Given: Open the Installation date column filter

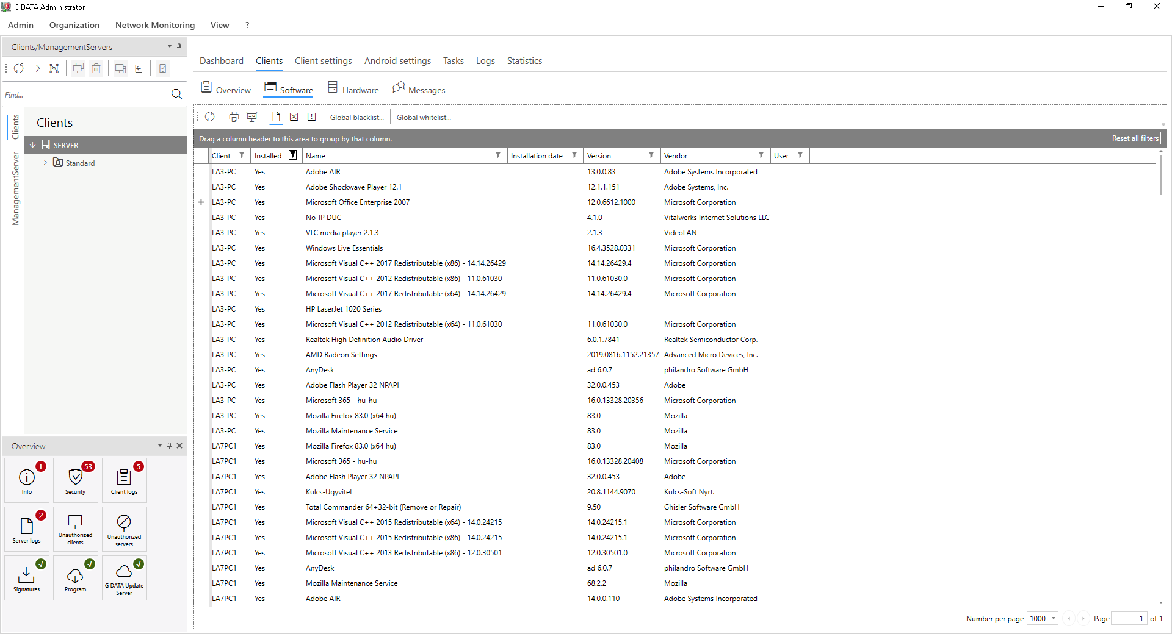Looking at the screenshot, I should tap(574, 155).
